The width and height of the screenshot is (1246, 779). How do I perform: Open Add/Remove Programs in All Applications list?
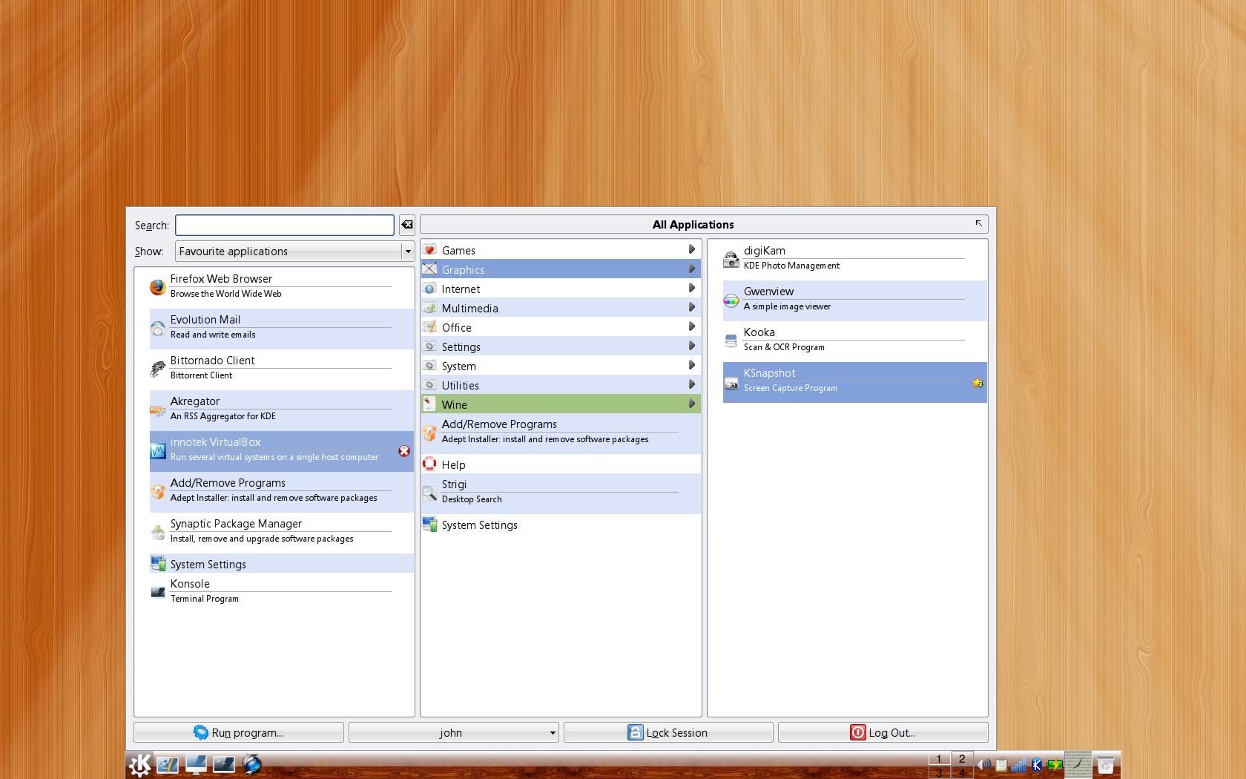(x=561, y=433)
